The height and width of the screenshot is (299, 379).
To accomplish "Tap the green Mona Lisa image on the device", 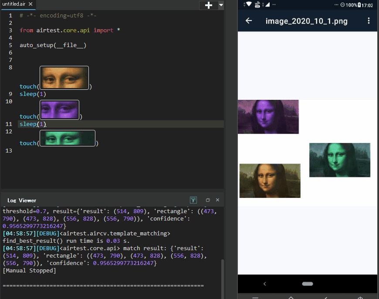I will point(340,160).
